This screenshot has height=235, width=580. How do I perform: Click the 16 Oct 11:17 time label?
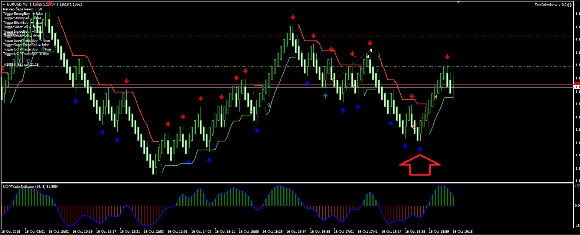pyautogui.click(x=106, y=231)
